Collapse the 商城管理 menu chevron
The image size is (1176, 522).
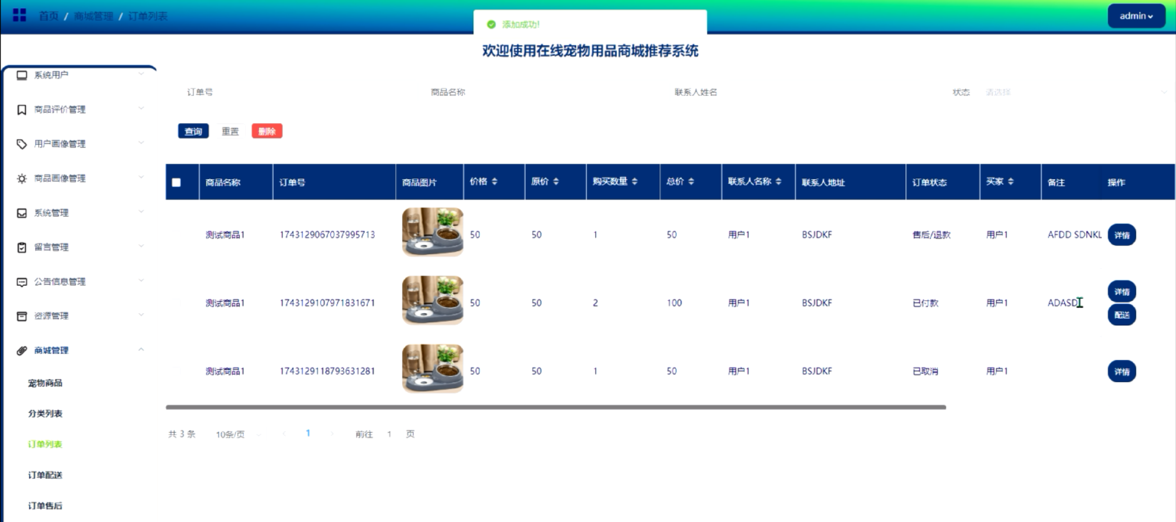click(141, 350)
